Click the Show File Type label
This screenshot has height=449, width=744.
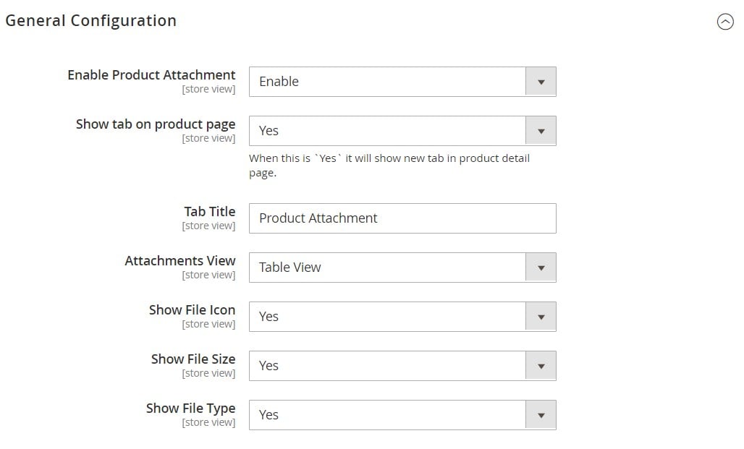click(191, 409)
